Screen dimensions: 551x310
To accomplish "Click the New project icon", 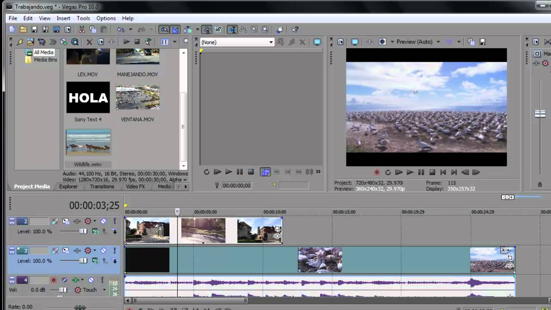I will click(x=12, y=30).
